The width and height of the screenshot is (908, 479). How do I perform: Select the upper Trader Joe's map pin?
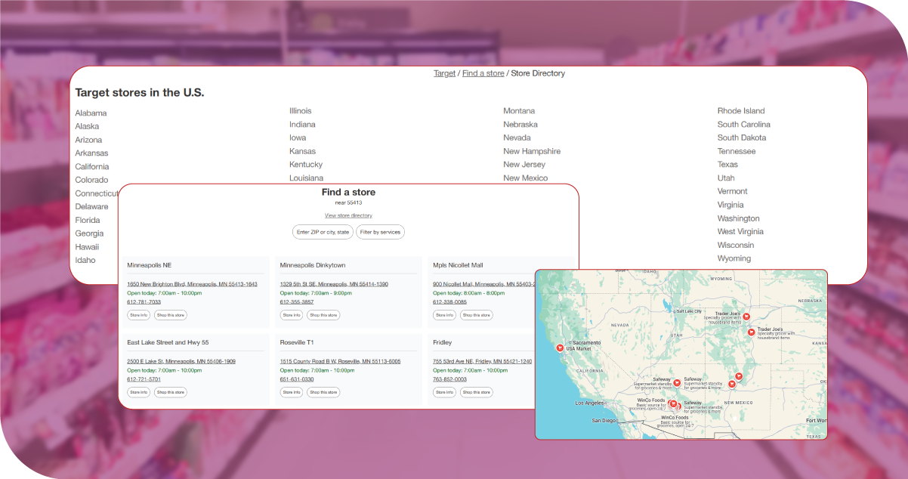(746, 317)
